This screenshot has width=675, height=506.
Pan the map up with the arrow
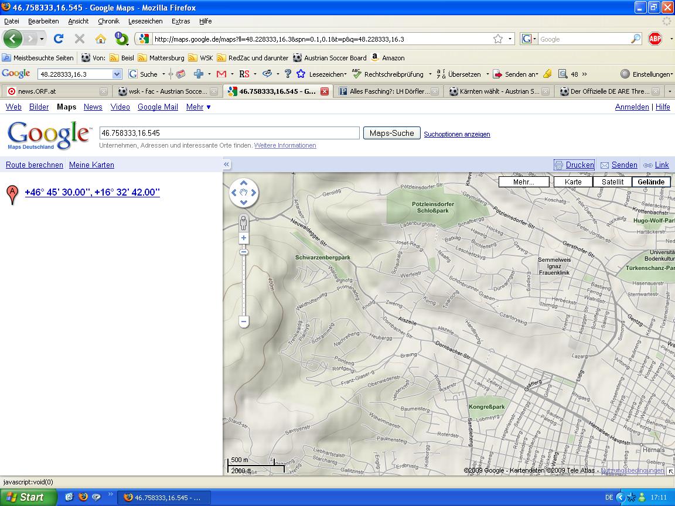tap(244, 183)
